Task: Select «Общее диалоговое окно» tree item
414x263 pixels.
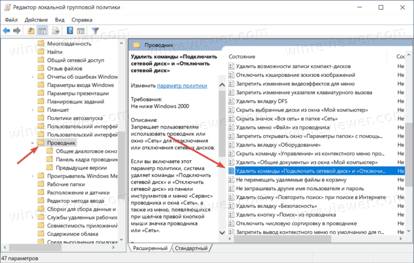Action: 86,151
